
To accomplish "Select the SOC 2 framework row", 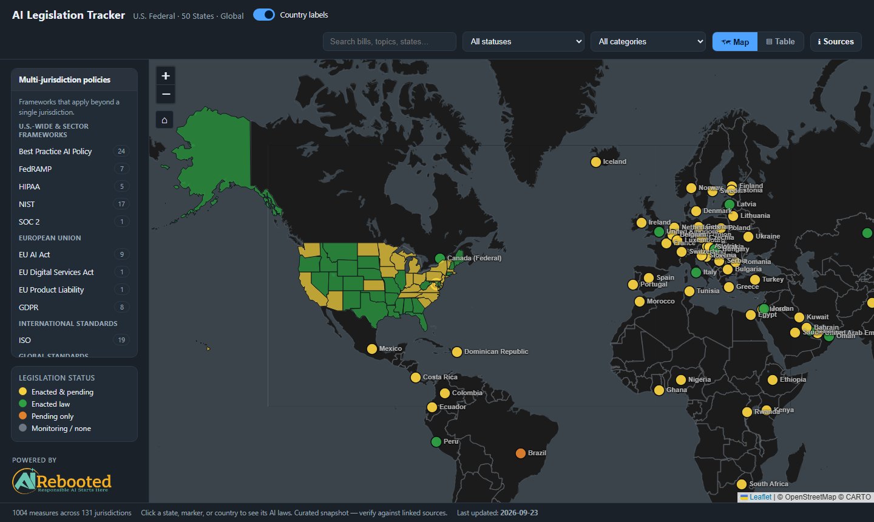I will click(x=74, y=222).
